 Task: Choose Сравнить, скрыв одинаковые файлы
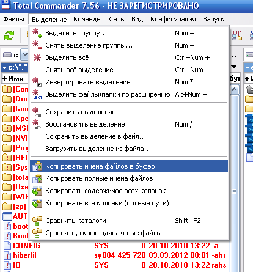point(129,233)
